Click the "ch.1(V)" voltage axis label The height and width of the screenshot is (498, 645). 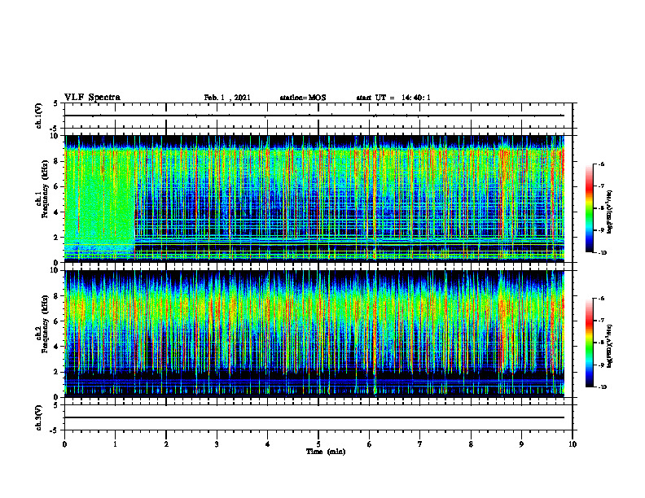click(x=39, y=116)
